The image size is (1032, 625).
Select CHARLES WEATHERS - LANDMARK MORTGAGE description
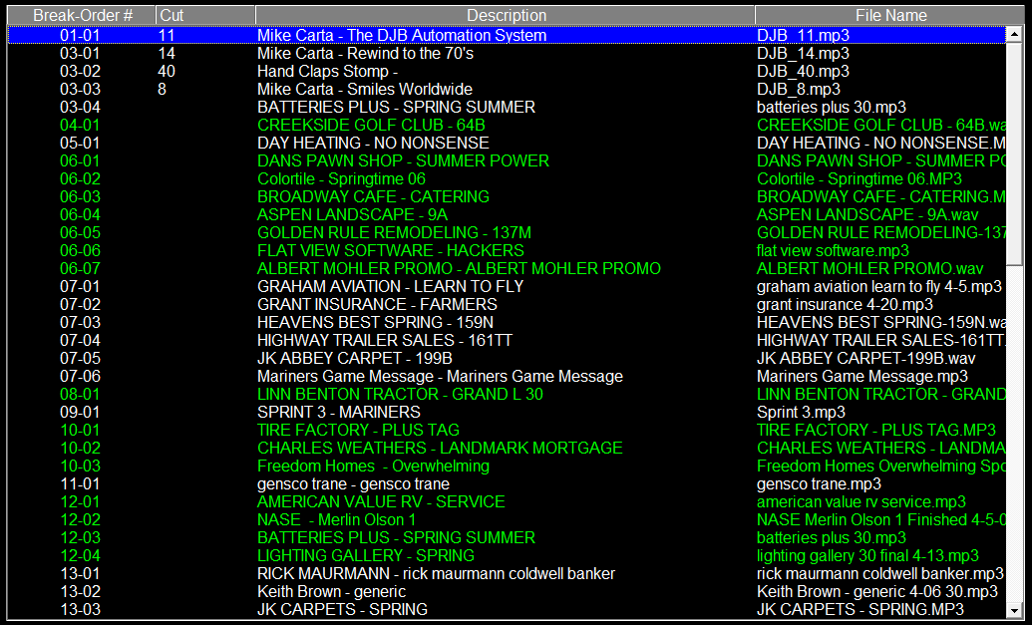[x=440, y=448]
